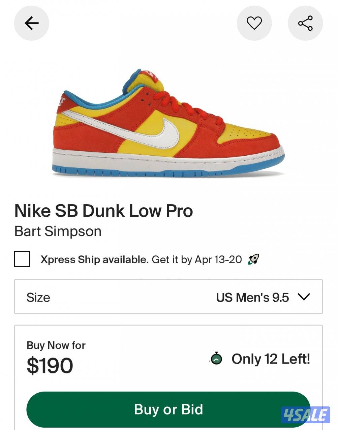Click the Size row label
This screenshot has width=337, height=430.
point(38,297)
